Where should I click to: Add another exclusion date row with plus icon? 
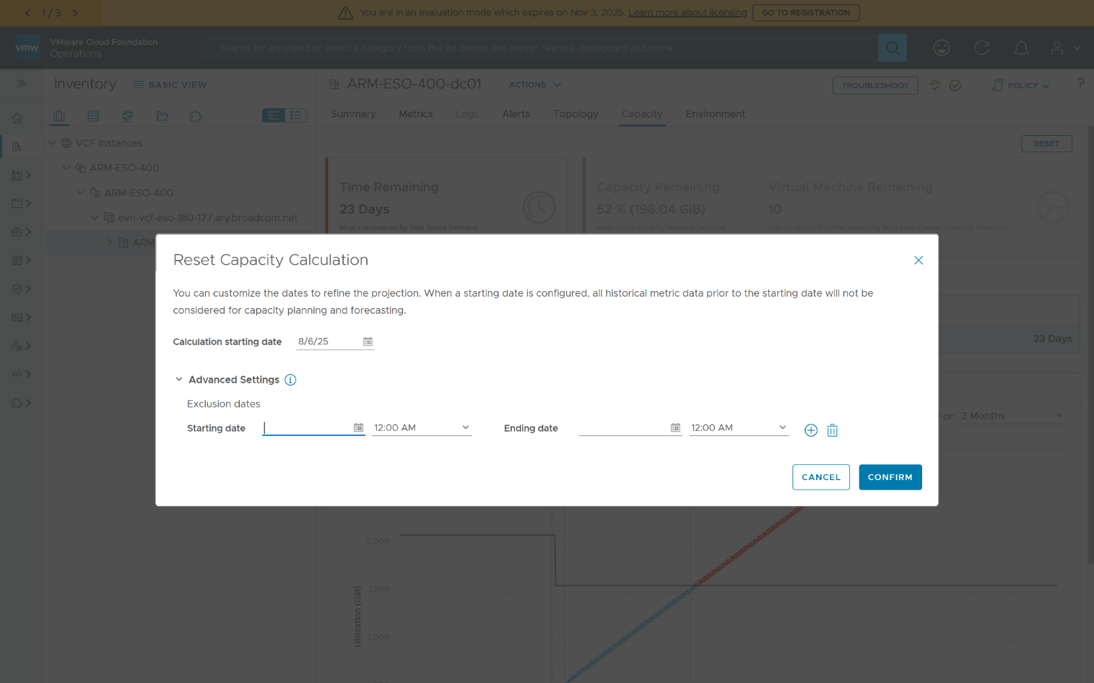point(810,430)
